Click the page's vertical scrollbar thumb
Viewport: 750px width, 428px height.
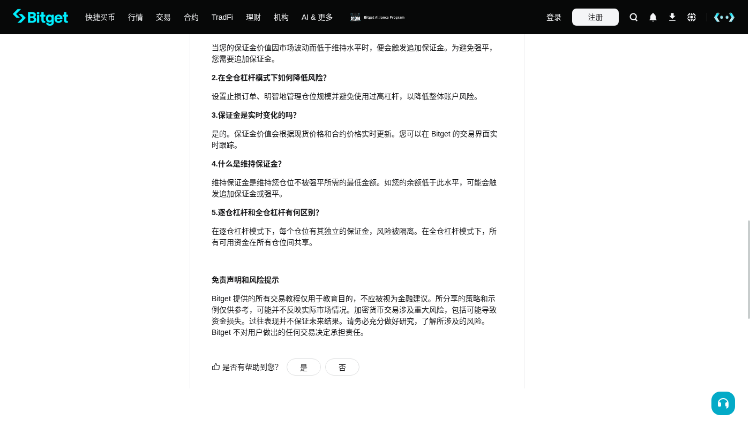coord(748,270)
